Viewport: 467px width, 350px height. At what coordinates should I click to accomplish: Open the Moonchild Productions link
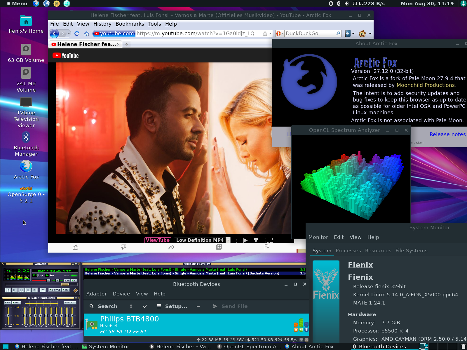[426, 85]
